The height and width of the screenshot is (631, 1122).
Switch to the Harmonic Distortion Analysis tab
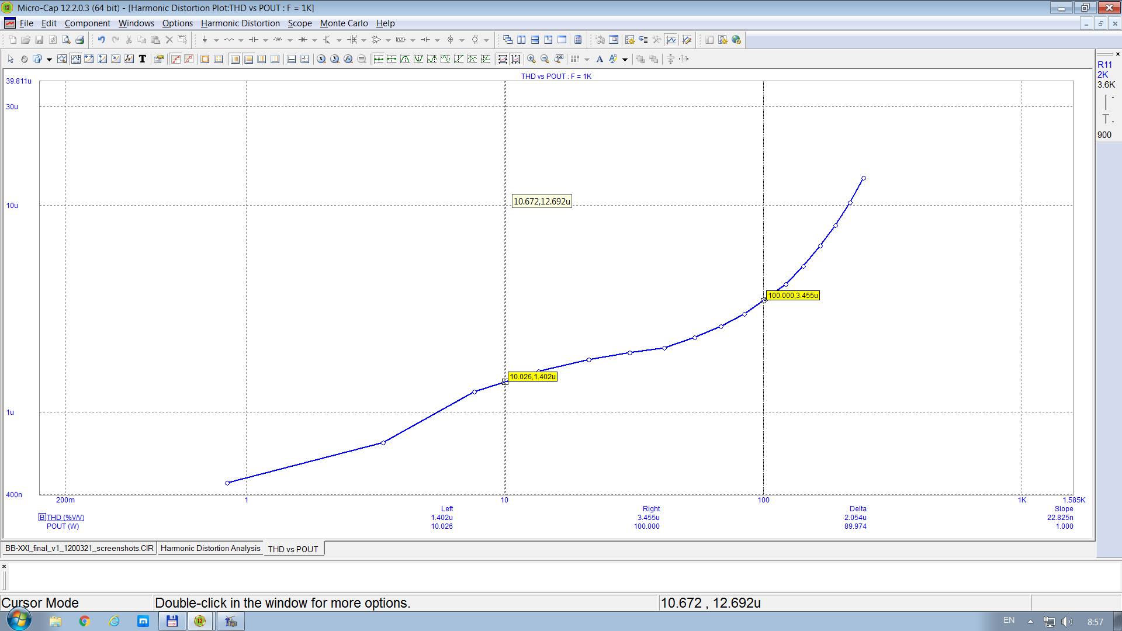coord(210,548)
